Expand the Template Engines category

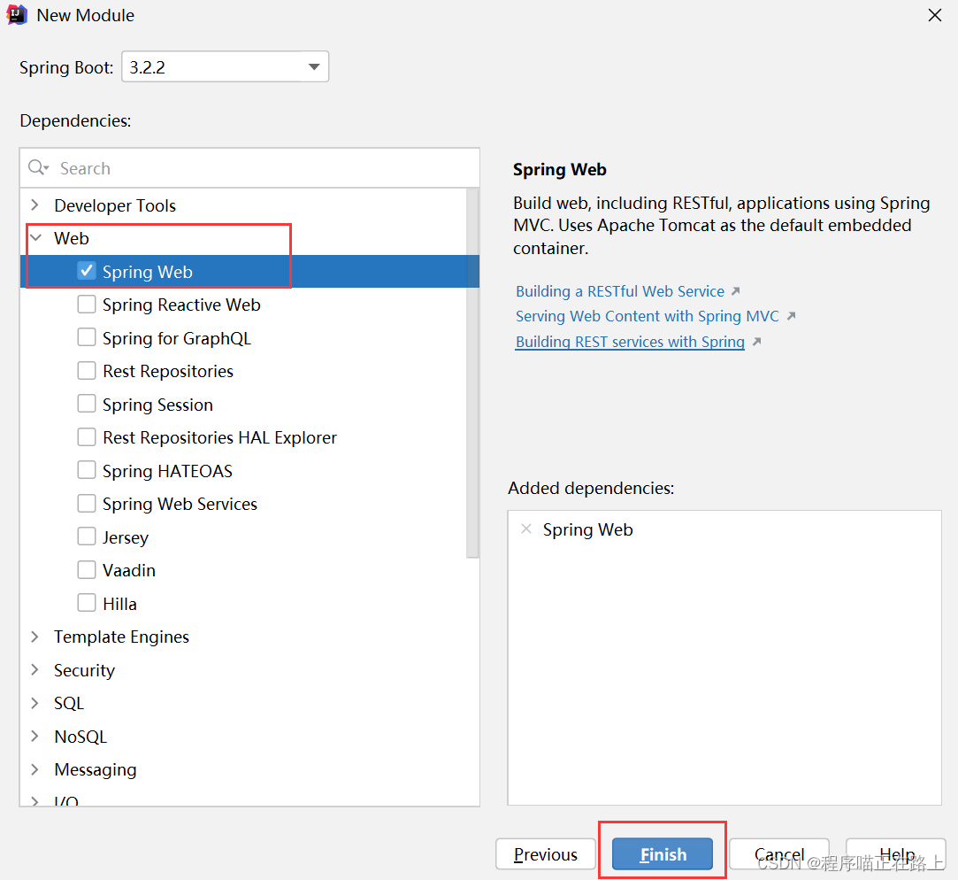(x=35, y=637)
